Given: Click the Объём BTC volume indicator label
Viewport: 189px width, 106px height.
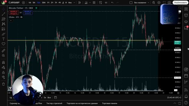Looking at the screenshot, I should tap(14, 17).
